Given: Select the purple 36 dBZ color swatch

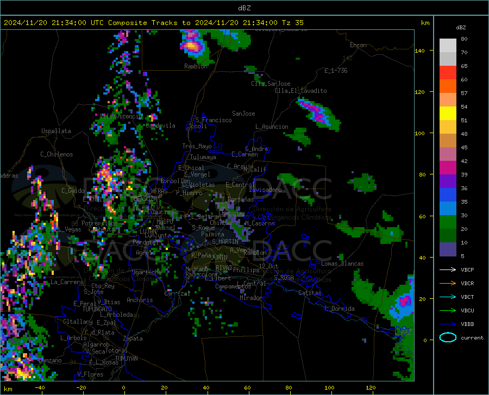Looking at the screenshot, I should (x=448, y=181).
